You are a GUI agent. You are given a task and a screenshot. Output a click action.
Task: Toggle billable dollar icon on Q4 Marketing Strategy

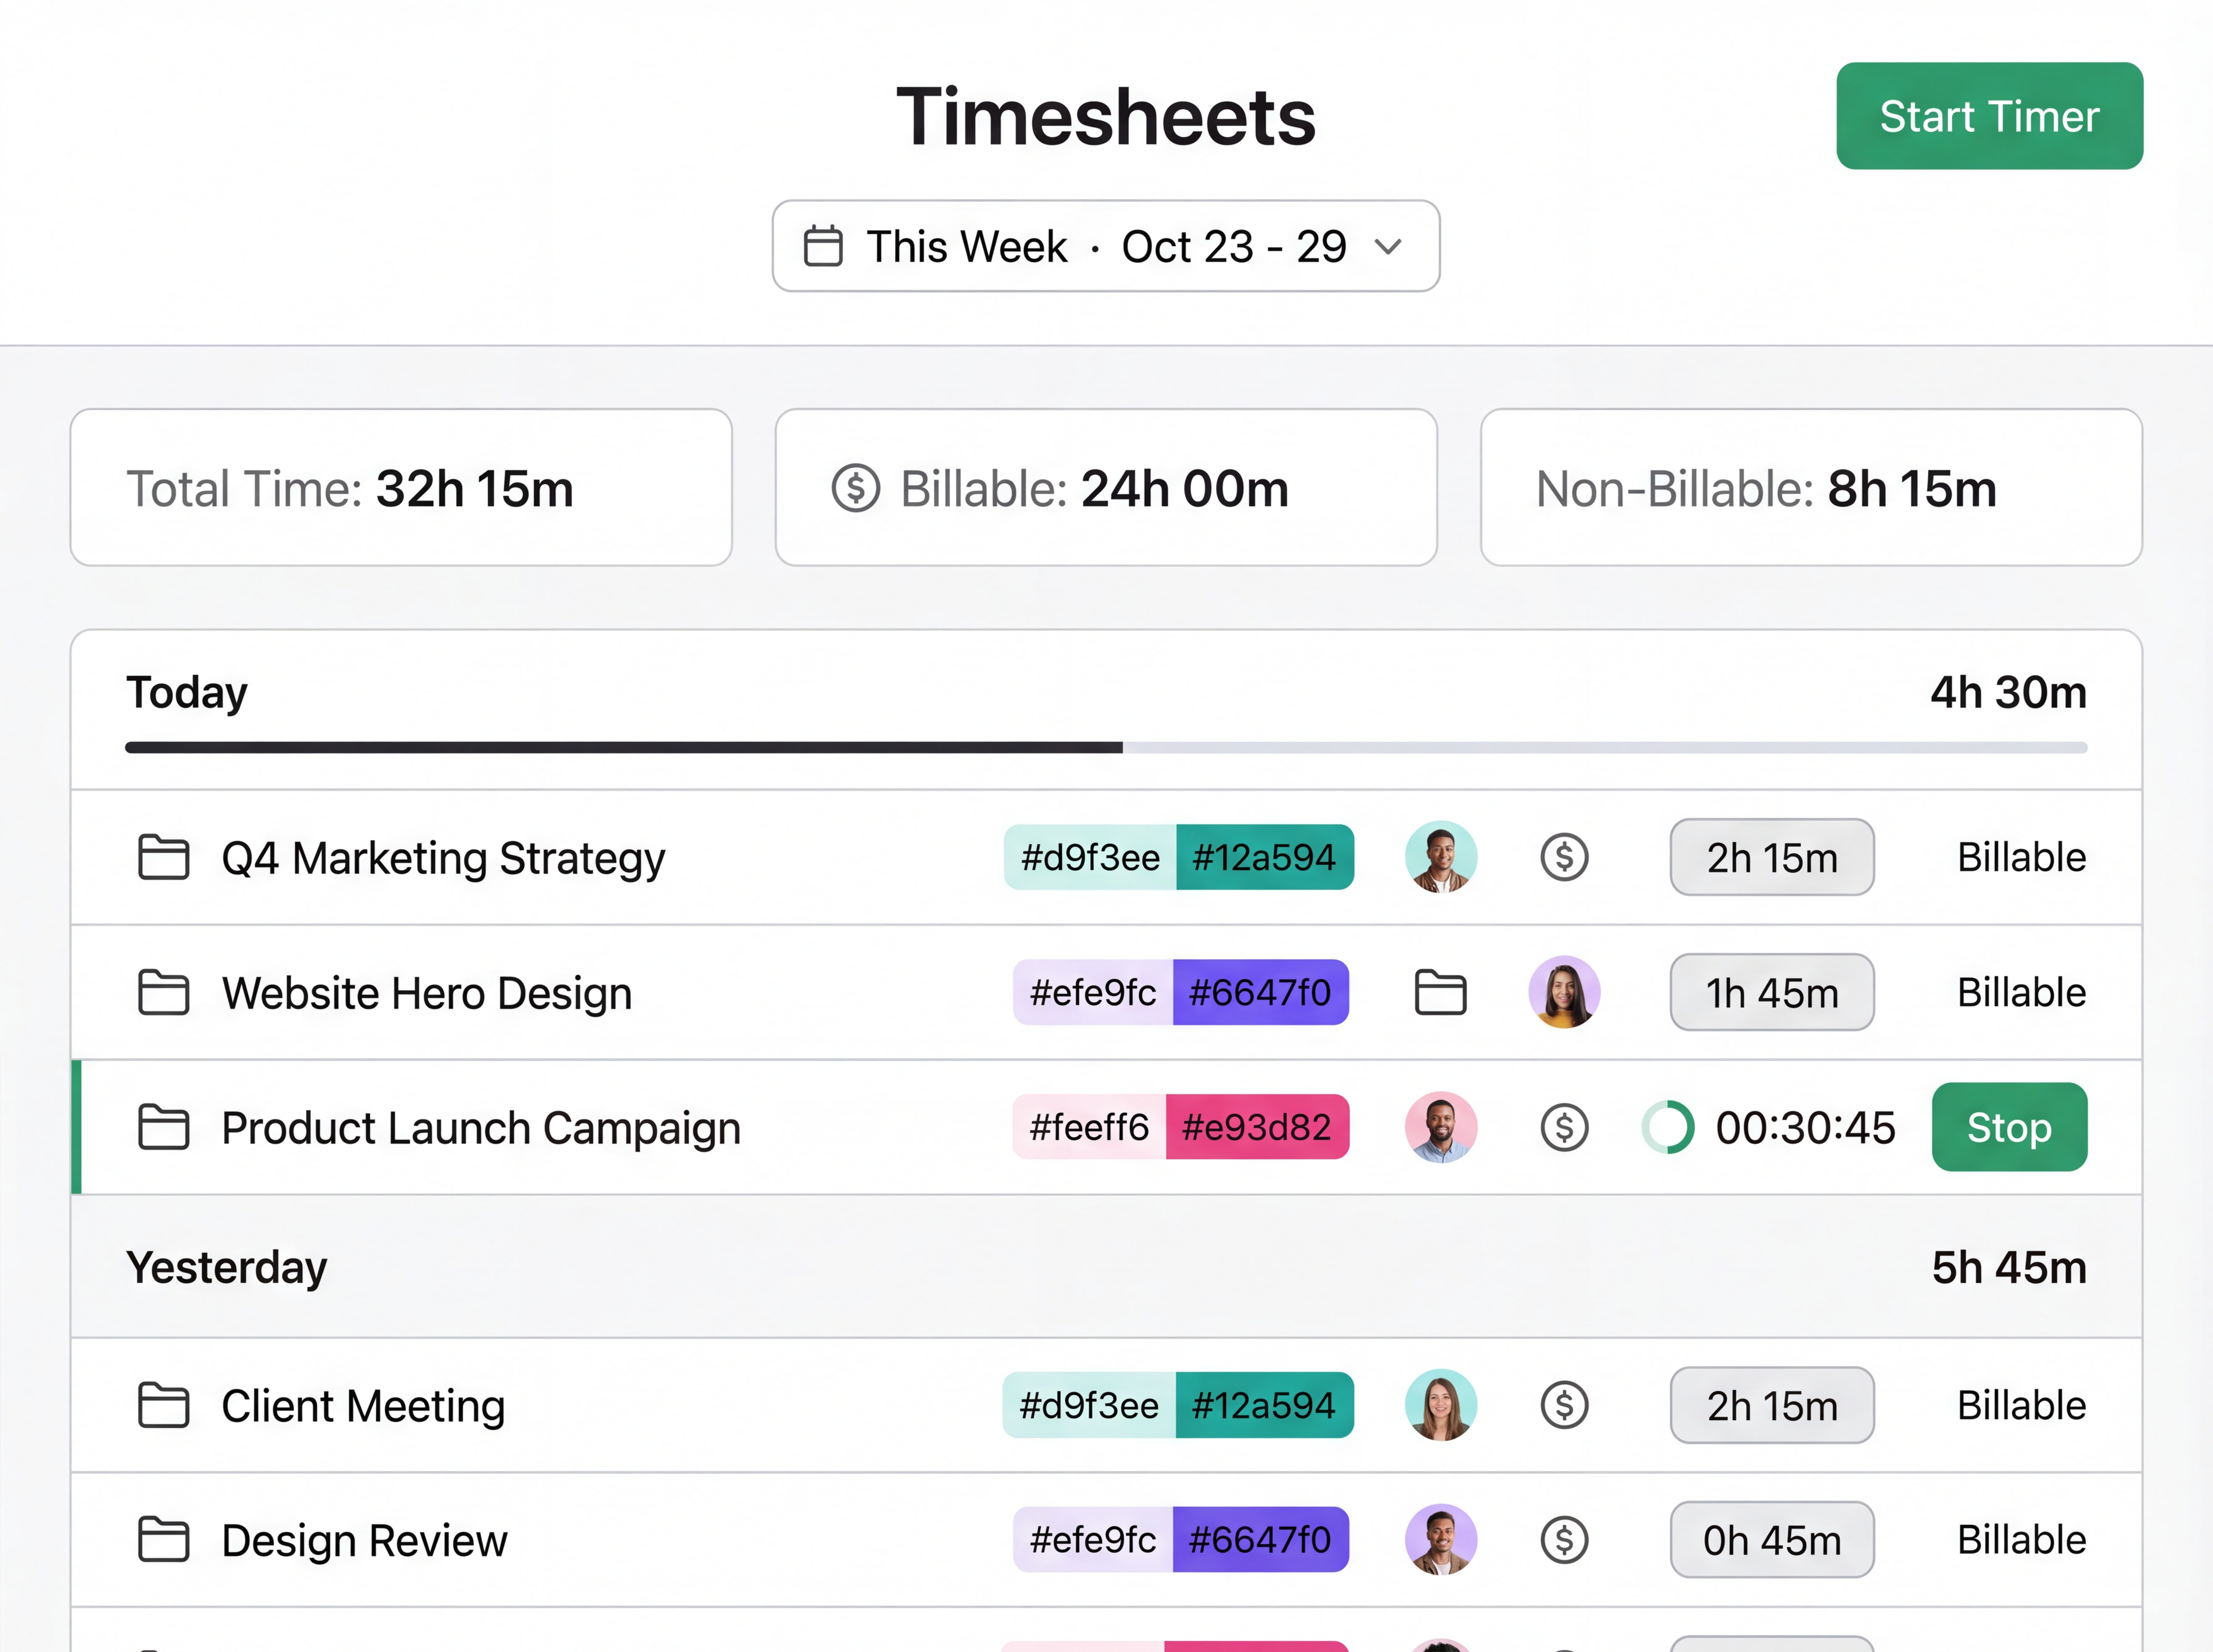[1564, 857]
